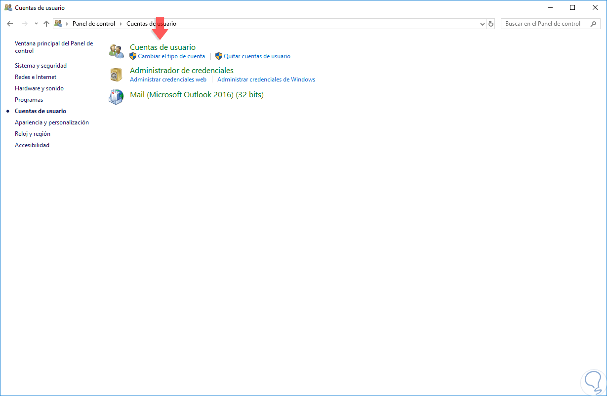Click the title bar Cuentas de usuario icon

point(8,8)
